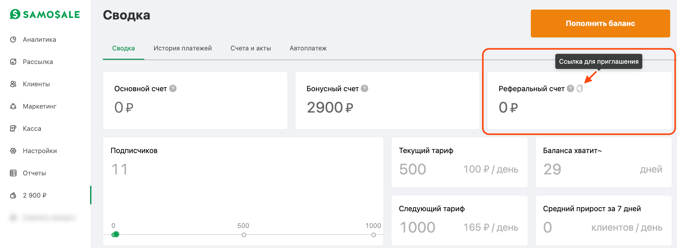Open the Касса section

tap(32, 129)
